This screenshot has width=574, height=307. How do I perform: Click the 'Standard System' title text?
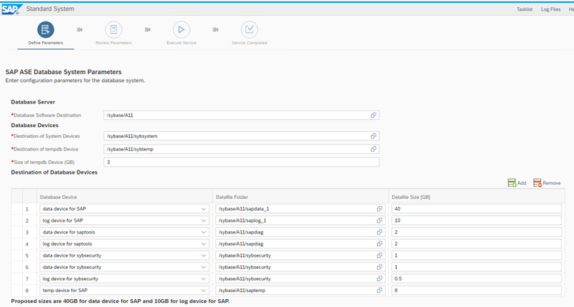(50, 9)
